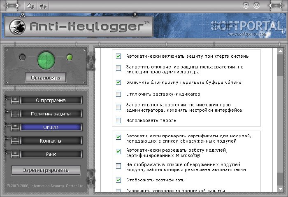
Task: Open the Контакты section
Action: tap(51, 141)
